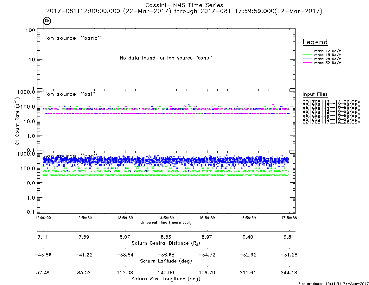Click the 100 tick on the osnb axis
Screen dimensions: 369x285
tap(30, 30)
